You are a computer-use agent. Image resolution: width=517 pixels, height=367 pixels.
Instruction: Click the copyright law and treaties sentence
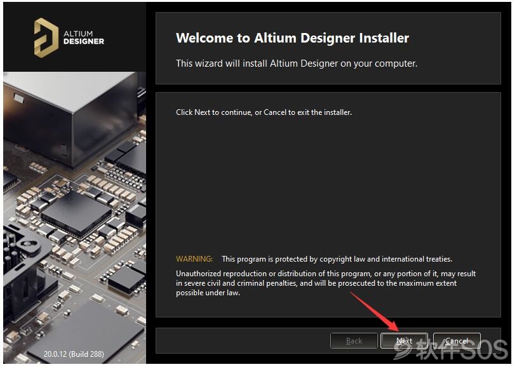(337, 259)
